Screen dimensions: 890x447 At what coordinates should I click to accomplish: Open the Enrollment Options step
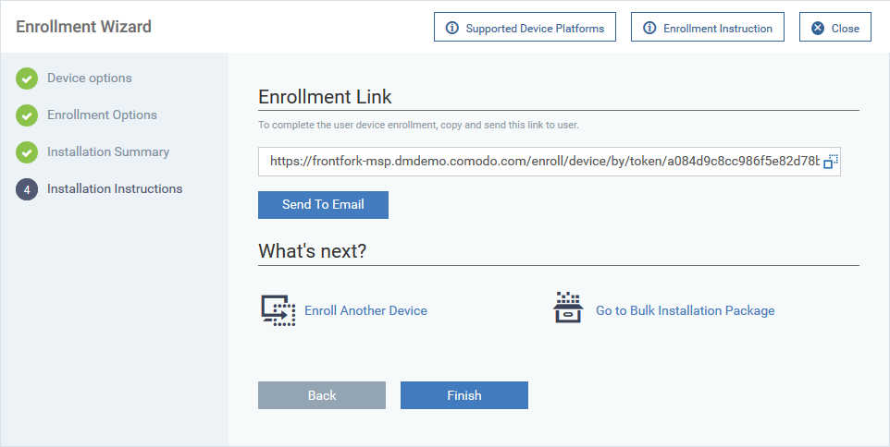click(x=102, y=115)
